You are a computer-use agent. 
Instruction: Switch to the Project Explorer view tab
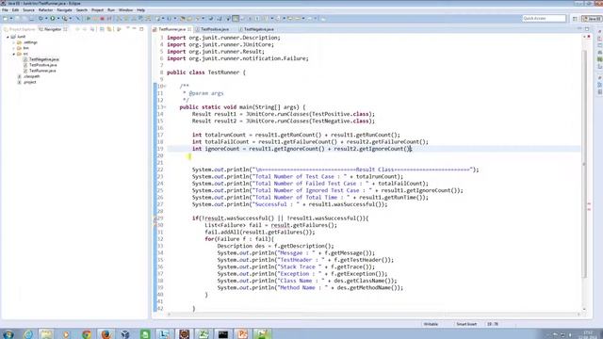(19, 29)
